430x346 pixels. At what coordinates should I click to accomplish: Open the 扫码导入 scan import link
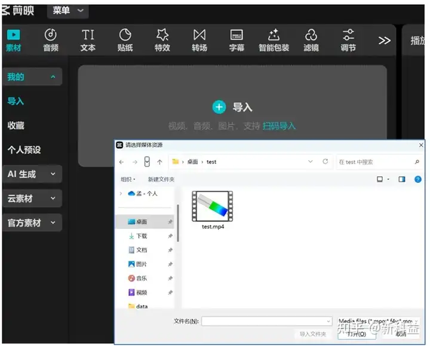tap(279, 126)
